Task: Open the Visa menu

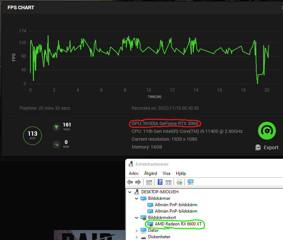Action: (x=166, y=173)
